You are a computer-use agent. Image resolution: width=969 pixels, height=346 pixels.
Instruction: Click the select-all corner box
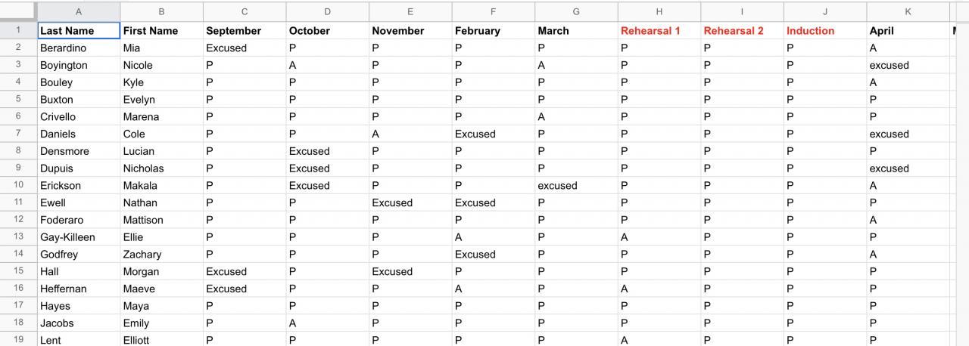click(18, 12)
